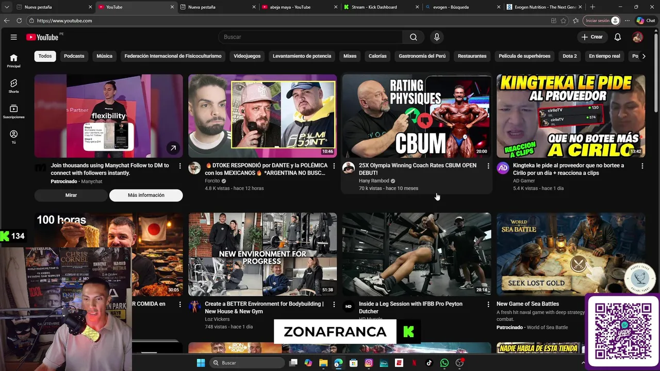Image resolution: width=660 pixels, height=371 pixels.
Task: Launch WhatsApp from the taskbar
Action: (x=444, y=363)
